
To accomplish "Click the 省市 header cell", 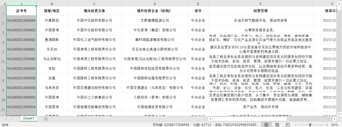I will click(x=198, y=11).
